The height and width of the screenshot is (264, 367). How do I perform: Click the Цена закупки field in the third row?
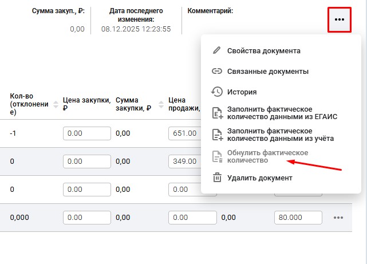click(x=86, y=190)
